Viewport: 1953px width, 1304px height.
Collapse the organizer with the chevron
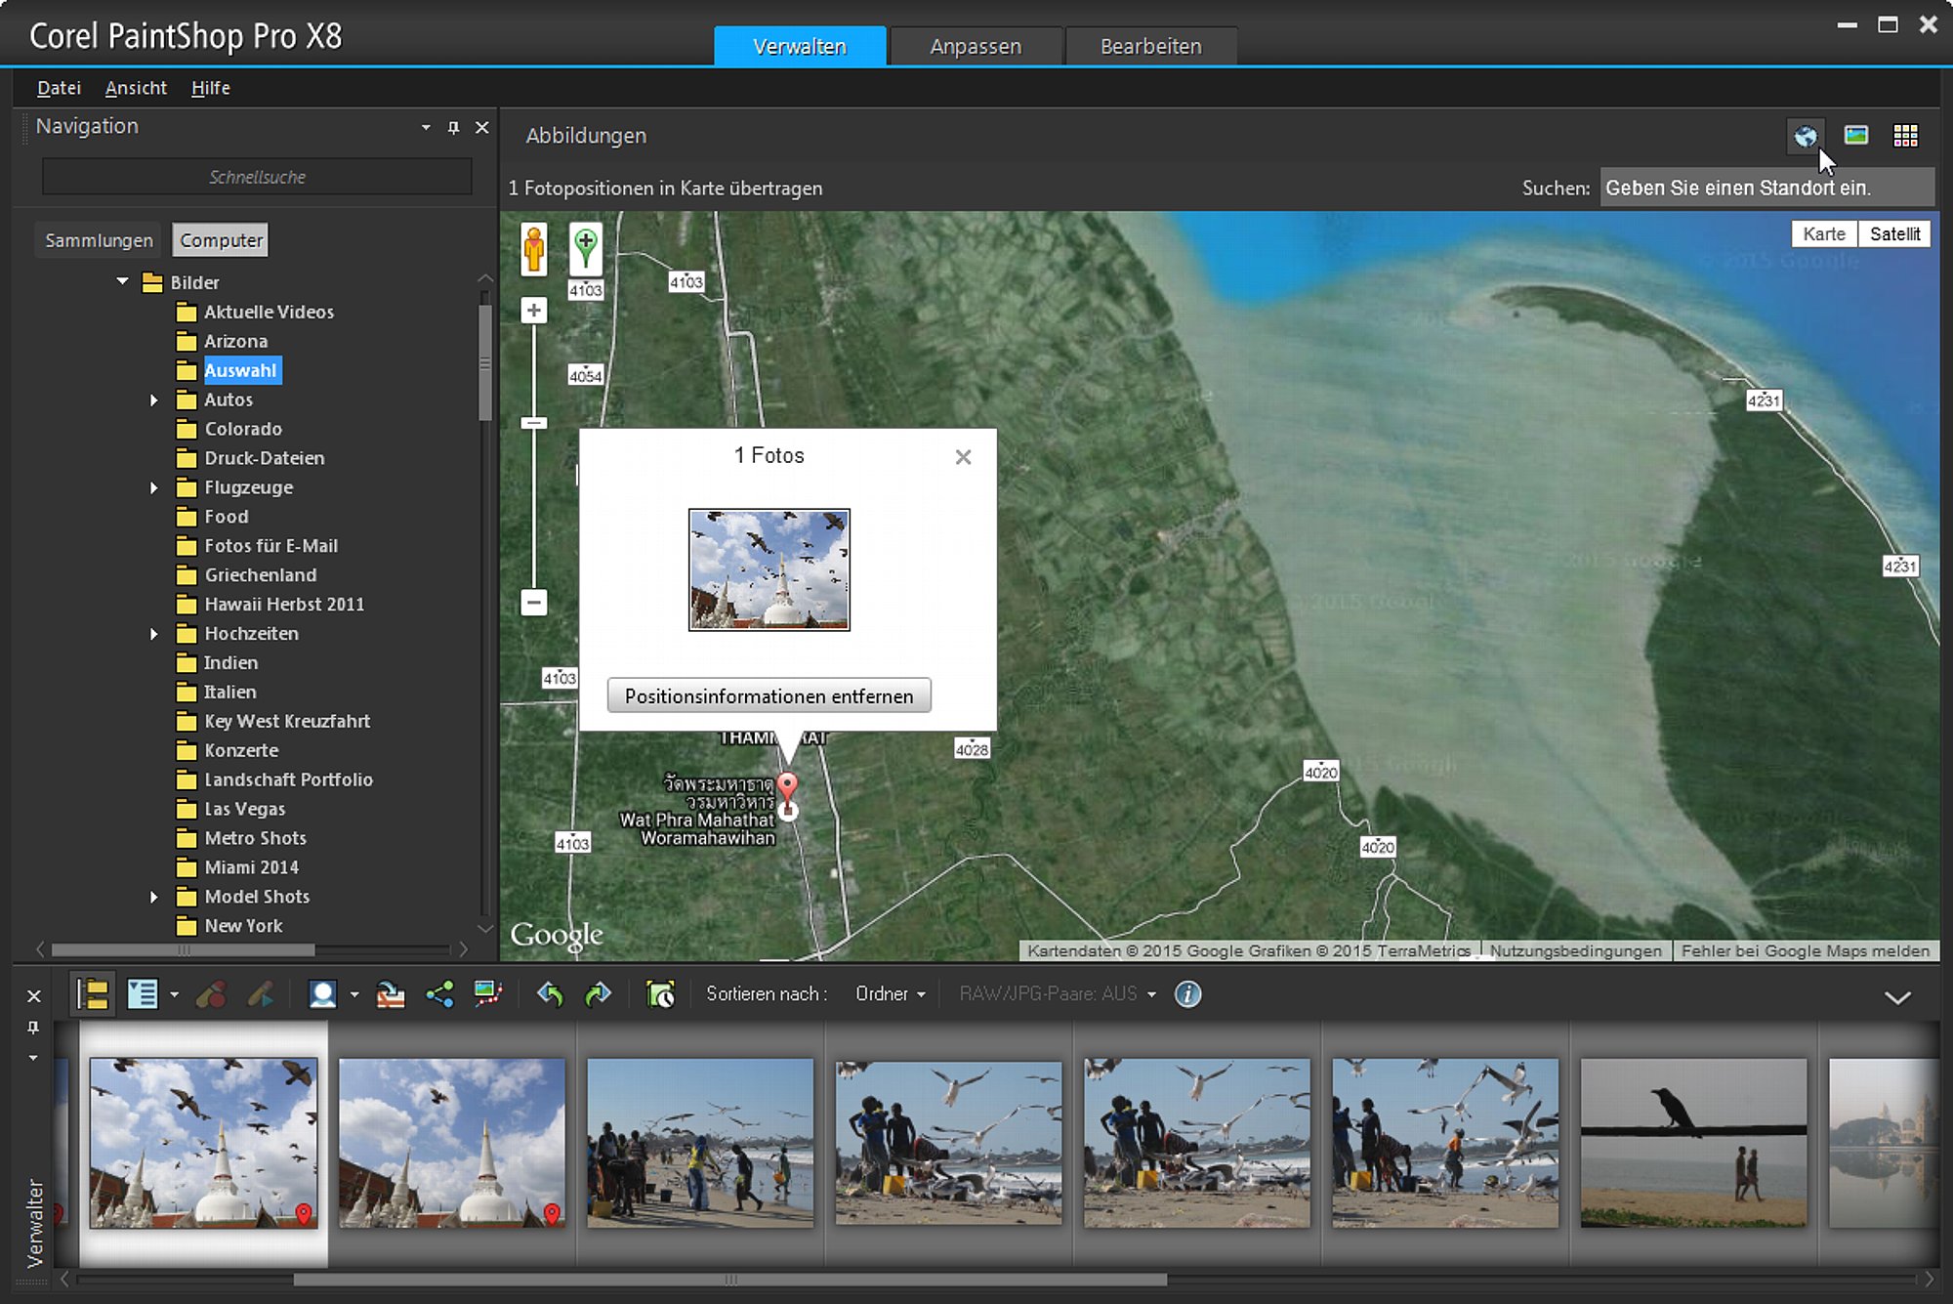[1896, 997]
